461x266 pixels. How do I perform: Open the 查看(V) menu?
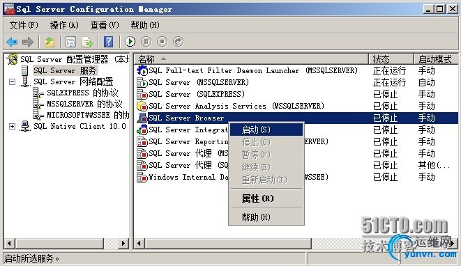pyautogui.click(x=105, y=25)
